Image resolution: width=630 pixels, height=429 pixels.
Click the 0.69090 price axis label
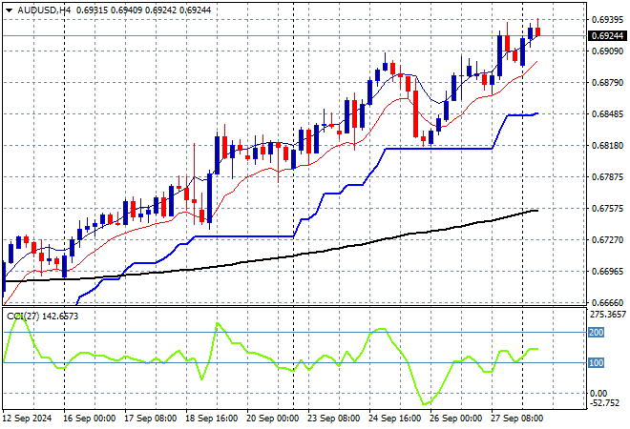(x=607, y=51)
